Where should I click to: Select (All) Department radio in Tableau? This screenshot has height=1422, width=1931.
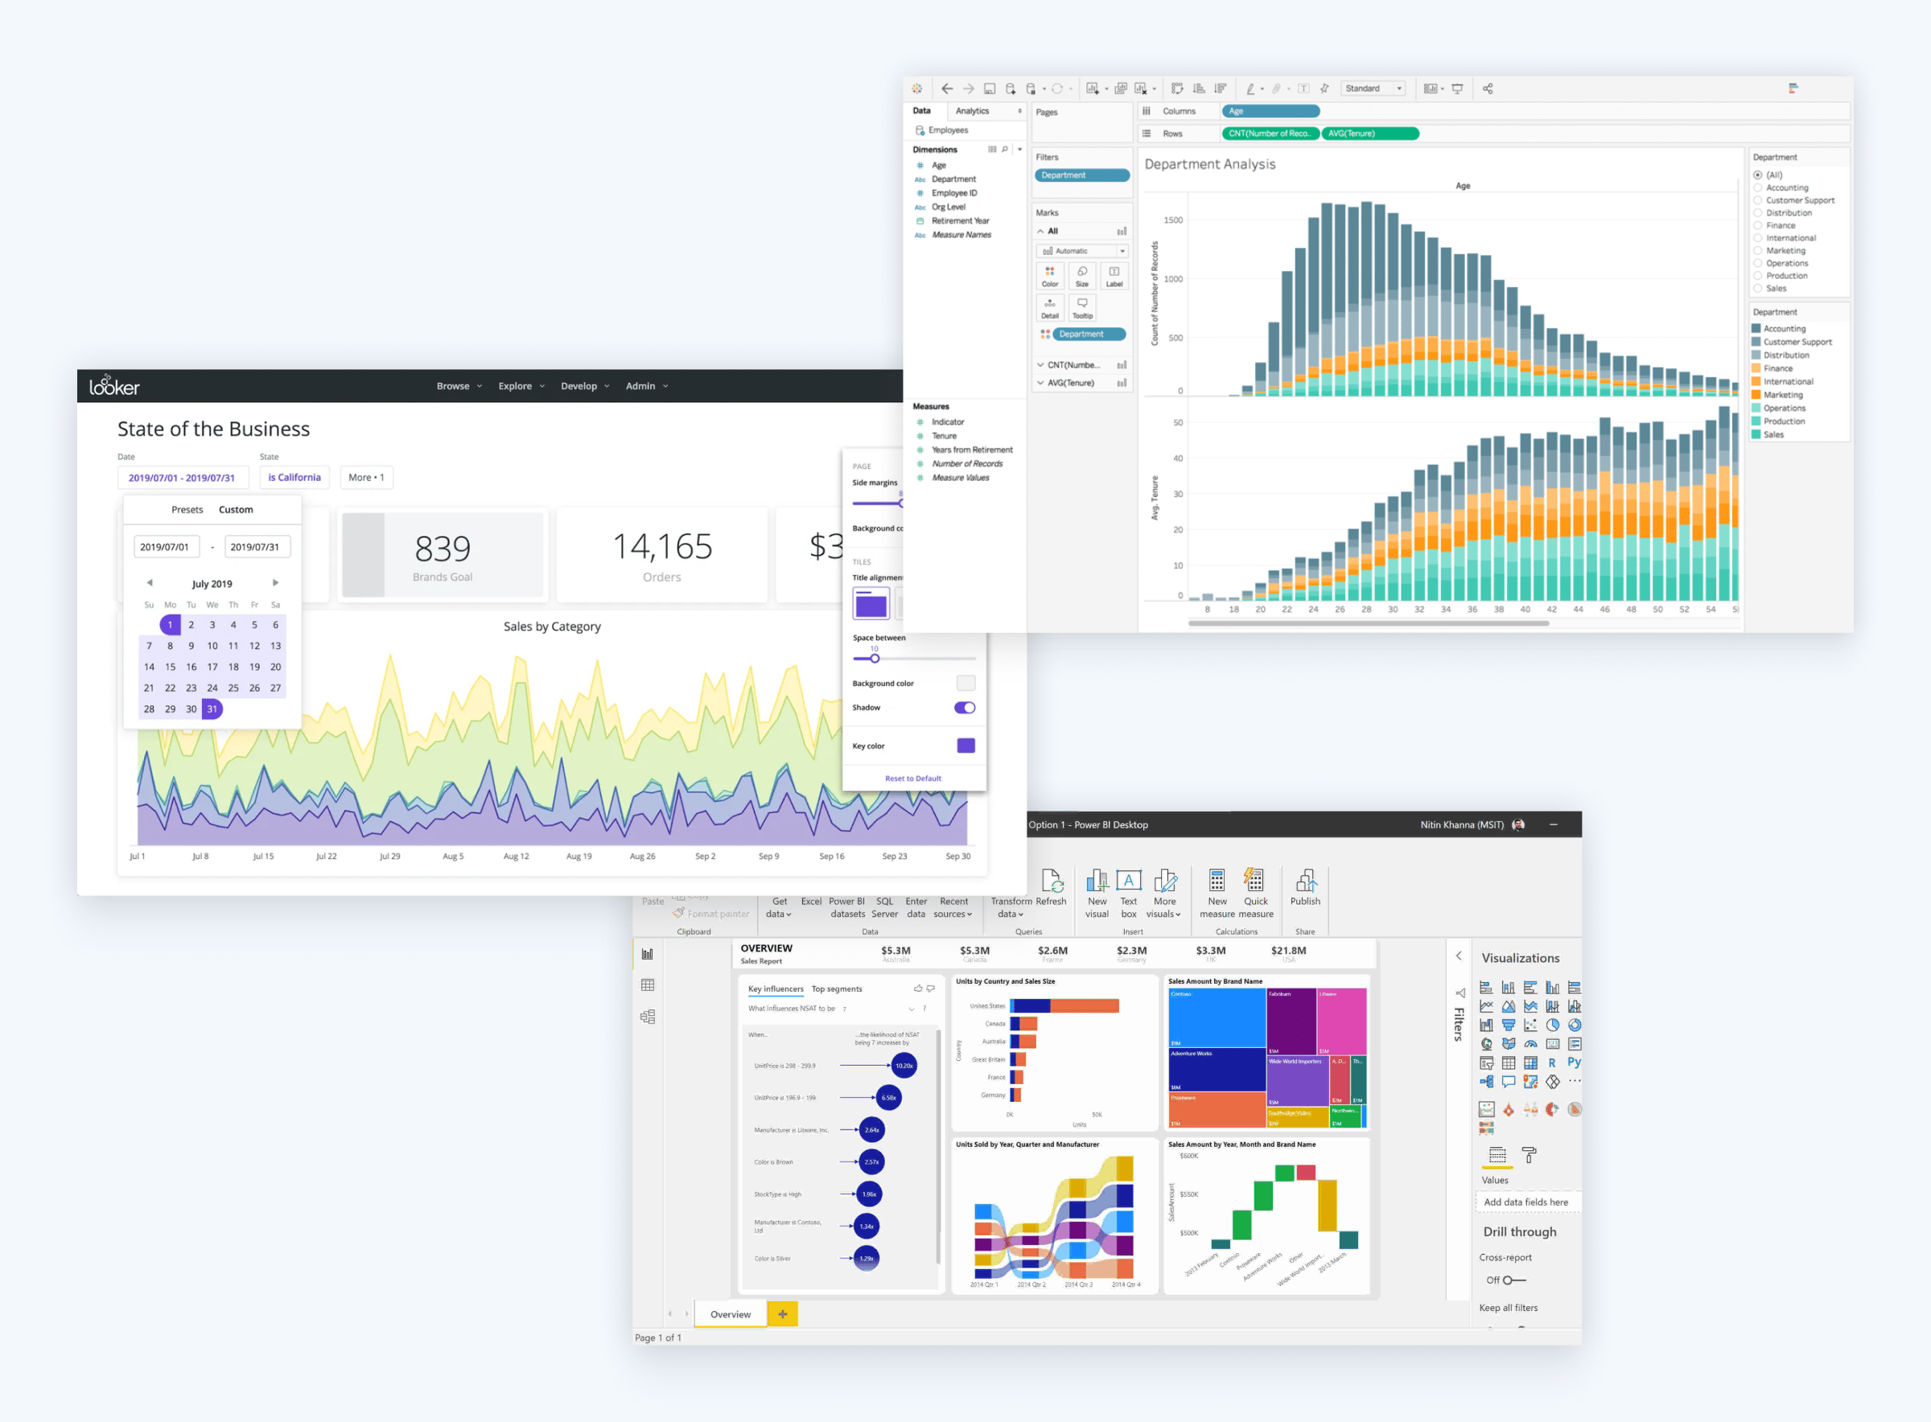[x=1758, y=175]
